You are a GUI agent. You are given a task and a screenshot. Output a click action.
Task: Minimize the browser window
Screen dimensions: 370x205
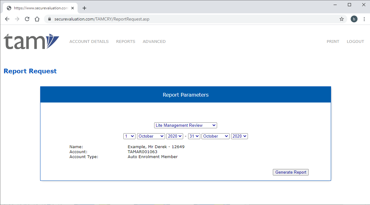(335, 5)
